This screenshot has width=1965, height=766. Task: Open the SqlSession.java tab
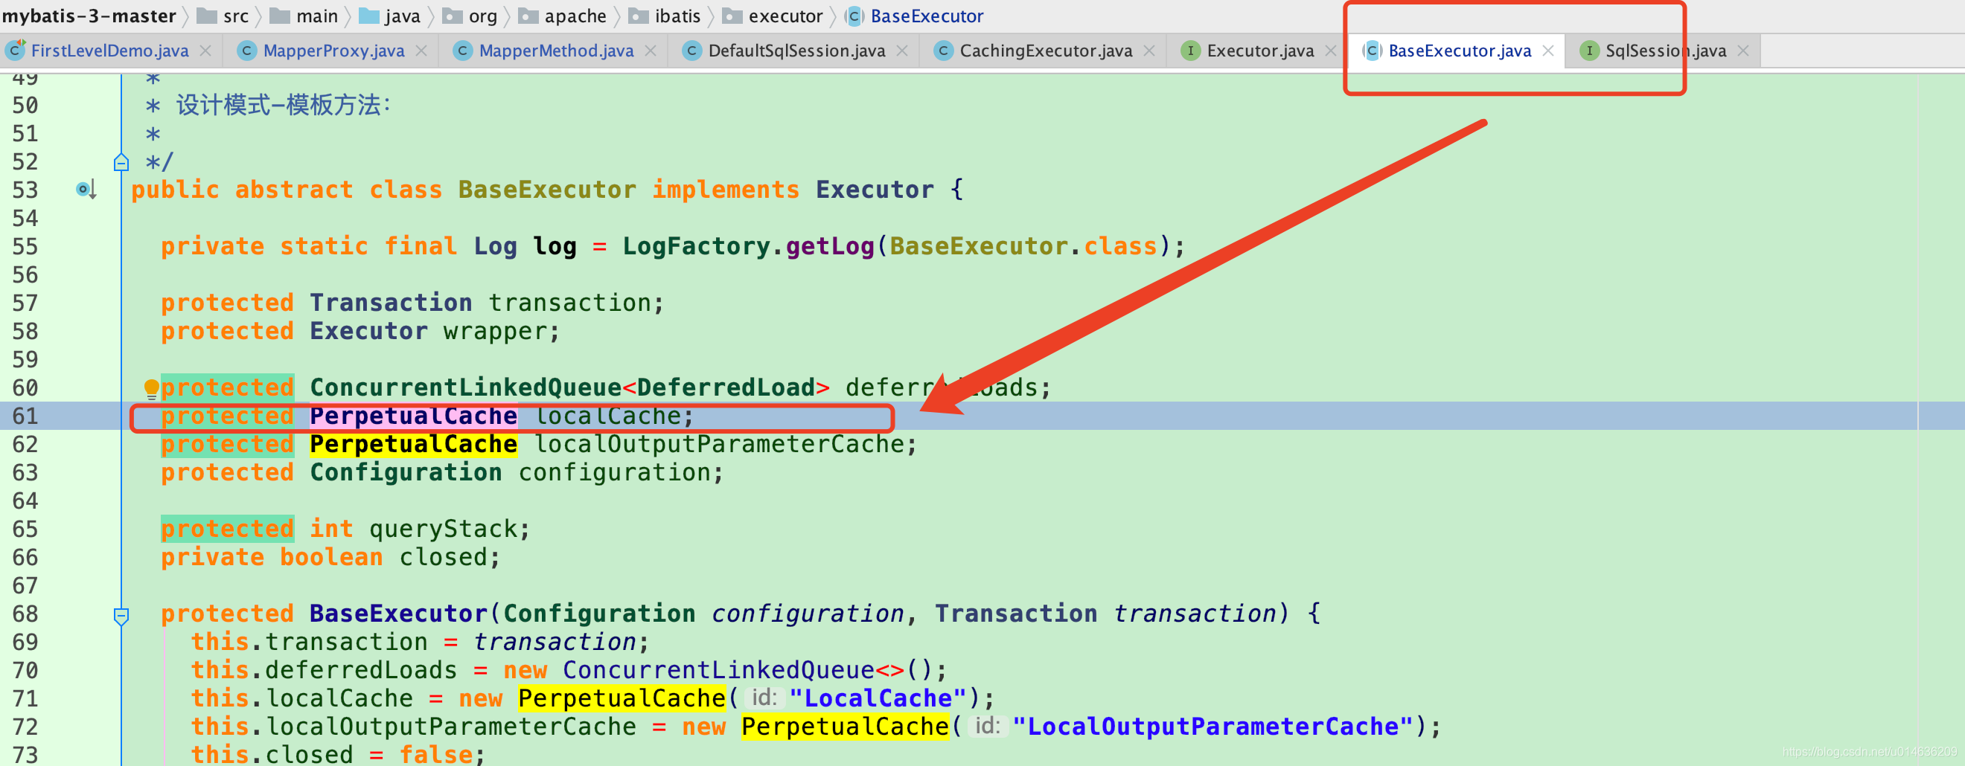click(1666, 51)
